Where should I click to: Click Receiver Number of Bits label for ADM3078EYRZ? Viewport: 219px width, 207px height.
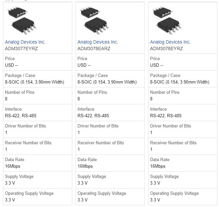pyautogui.click(x=173, y=143)
